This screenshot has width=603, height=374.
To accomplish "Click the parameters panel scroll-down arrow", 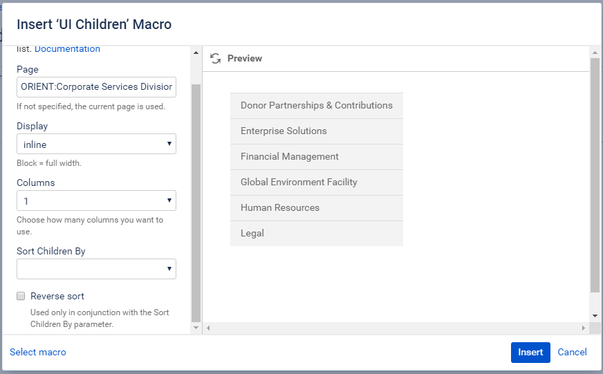I will click(x=196, y=328).
